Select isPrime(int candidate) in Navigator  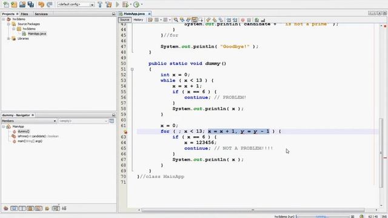[38, 136]
